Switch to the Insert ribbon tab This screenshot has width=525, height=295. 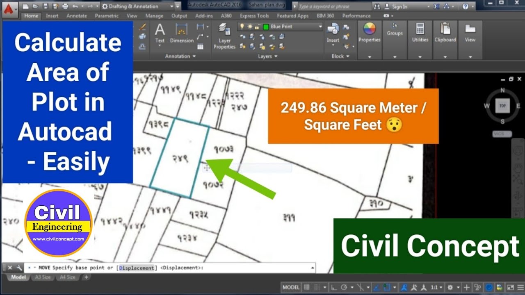point(52,16)
